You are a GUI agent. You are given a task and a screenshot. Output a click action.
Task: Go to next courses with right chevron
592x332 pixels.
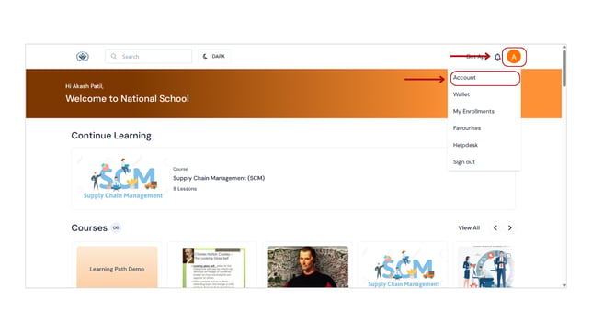click(x=509, y=228)
